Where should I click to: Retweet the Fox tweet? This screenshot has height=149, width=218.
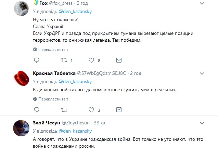pyautogui.click(x=64, y=60)
